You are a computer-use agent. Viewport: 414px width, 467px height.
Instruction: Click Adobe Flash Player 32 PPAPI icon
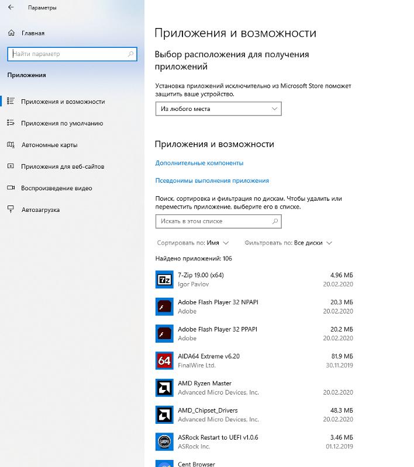click(164, 333)
